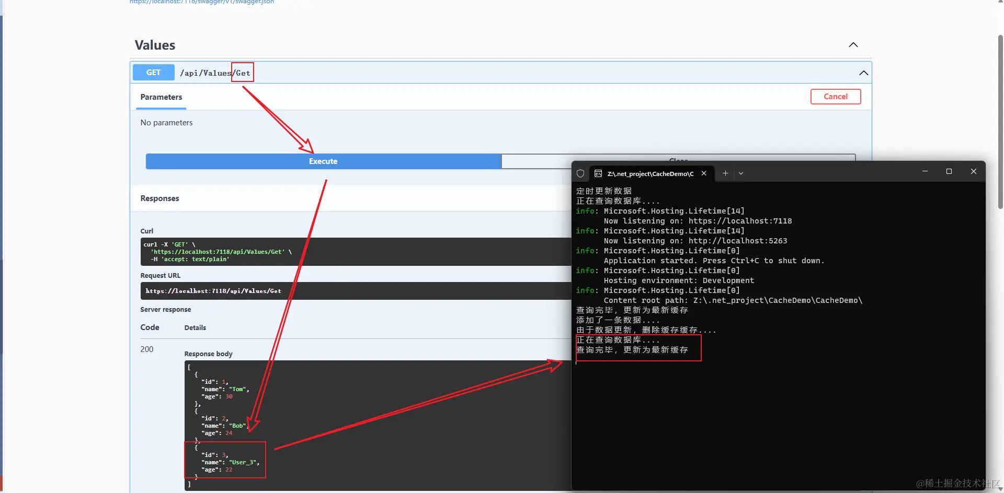This screenshot has width=1004, height=493.
Task: Click the "Response body" label
Action: 208,354
